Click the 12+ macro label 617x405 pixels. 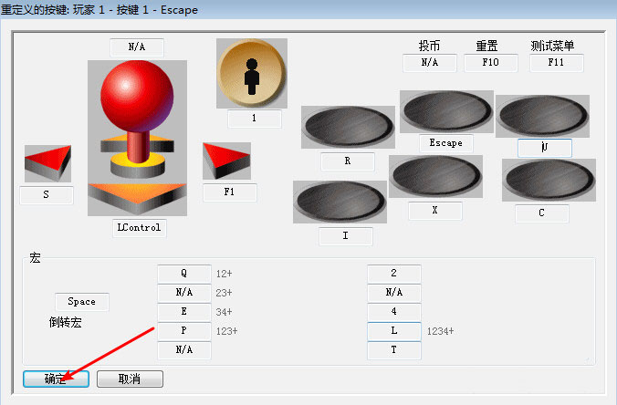click(x=225, y=274)
